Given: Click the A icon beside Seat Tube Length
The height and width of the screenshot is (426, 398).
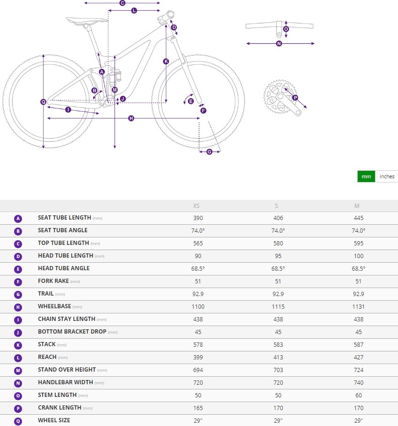Looking at the screenshot, I should 18,219.
